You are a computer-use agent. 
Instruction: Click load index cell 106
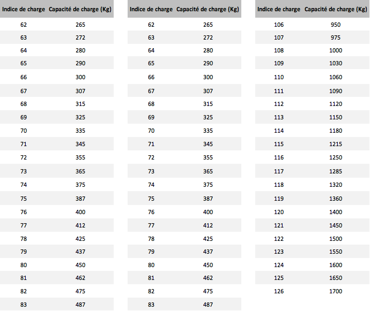pyautogui.click(x=278, y=25)
